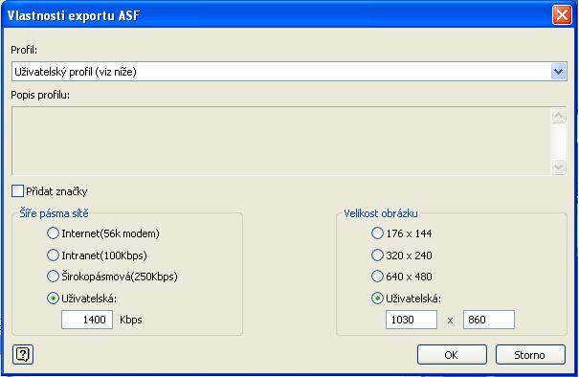Close the Vlastnosti exportu ASF dialog
The width and height of the screenshot is (579, 377).
pos(562,15)
